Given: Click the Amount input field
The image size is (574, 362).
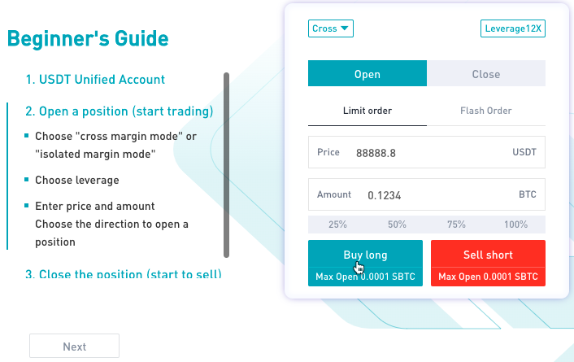Looking at the screenshot, I should coord(427,194).
